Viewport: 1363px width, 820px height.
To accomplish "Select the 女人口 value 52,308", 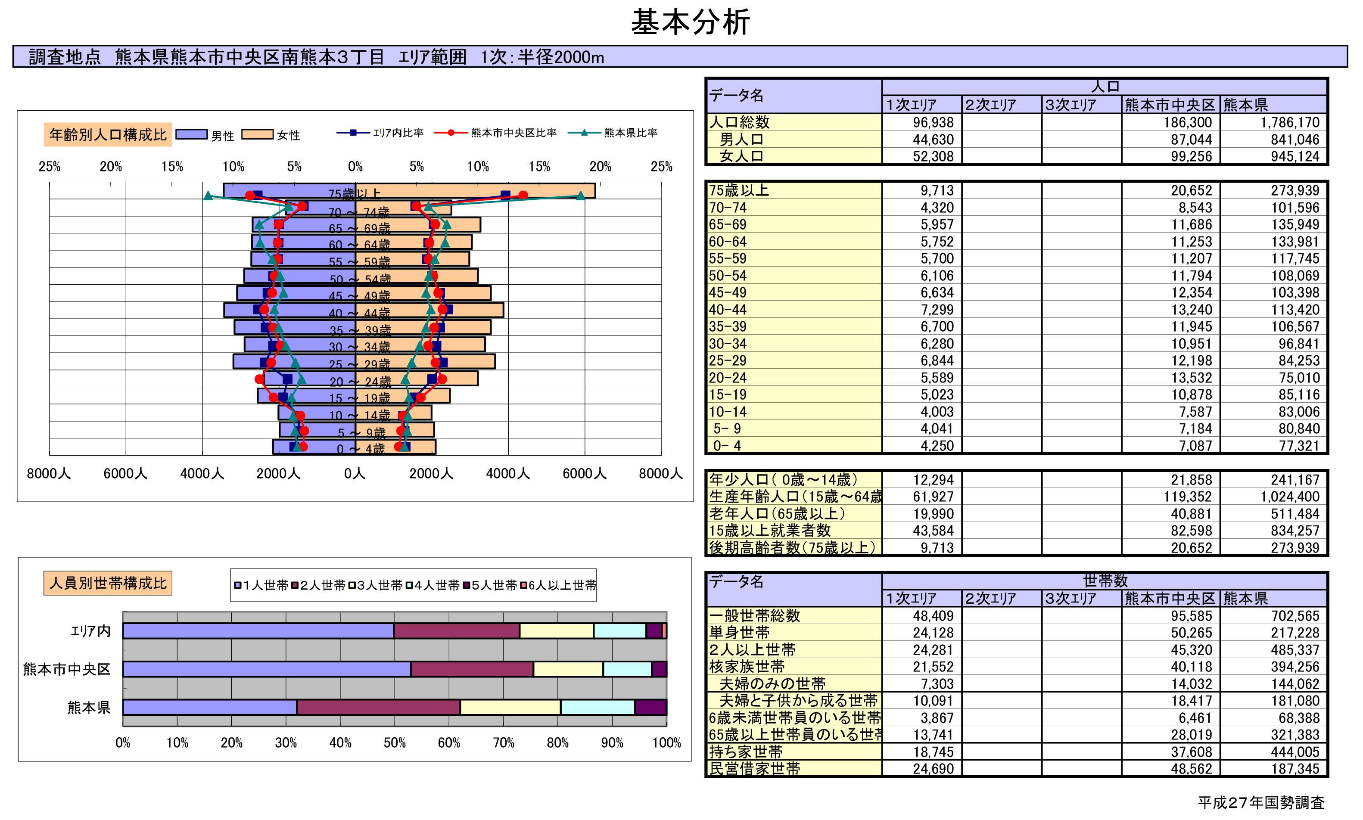I will click(x=922, y=156).
